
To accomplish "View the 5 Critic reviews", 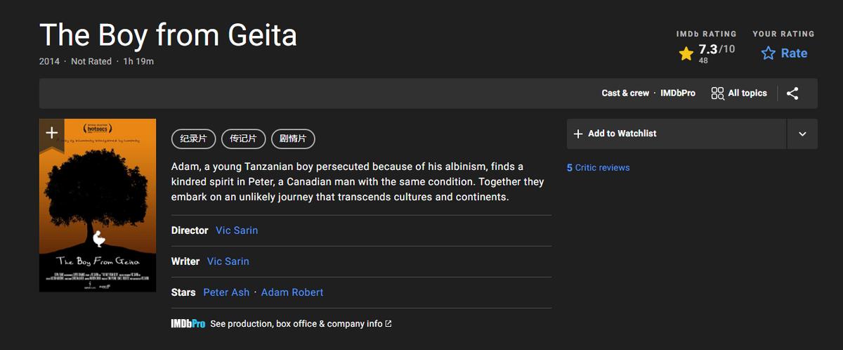I will [599, 168].
